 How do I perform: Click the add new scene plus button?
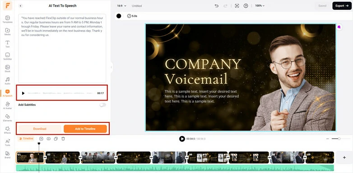pyautogui.click(x=344, y=158)
